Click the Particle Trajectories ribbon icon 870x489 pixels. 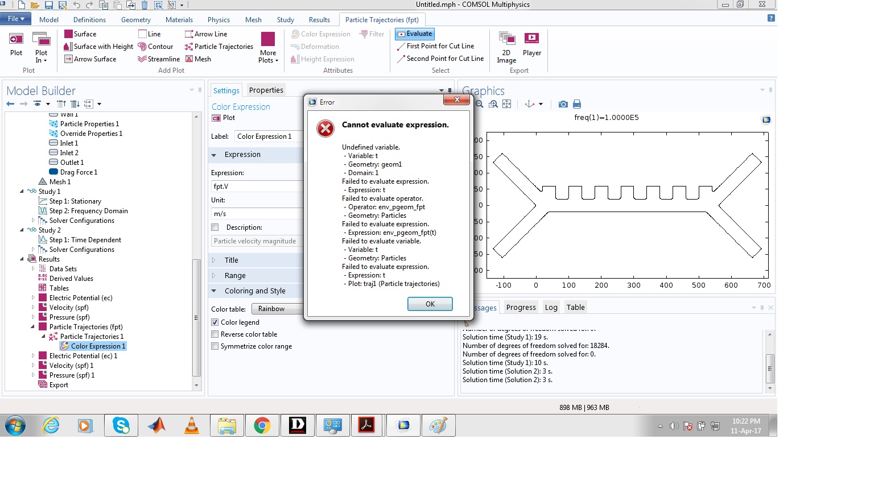point(189,47)
